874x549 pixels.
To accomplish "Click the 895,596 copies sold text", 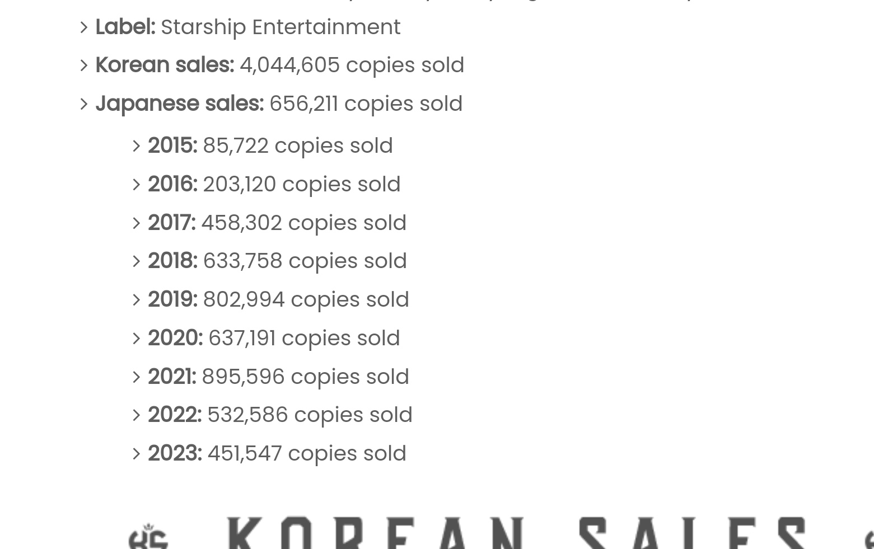I will [x=305, y=377].
